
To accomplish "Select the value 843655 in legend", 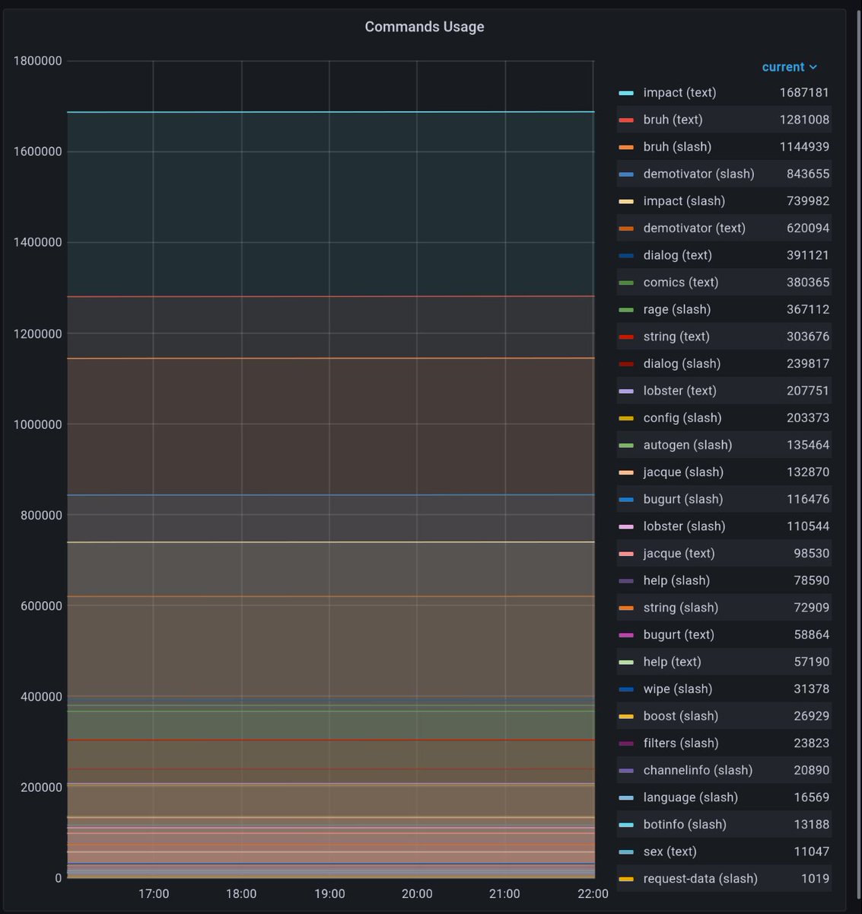I will pyautogui.click(x=808, y=174).
